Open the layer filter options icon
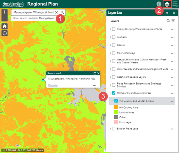 pyautogui.click(x=173, y=21)
